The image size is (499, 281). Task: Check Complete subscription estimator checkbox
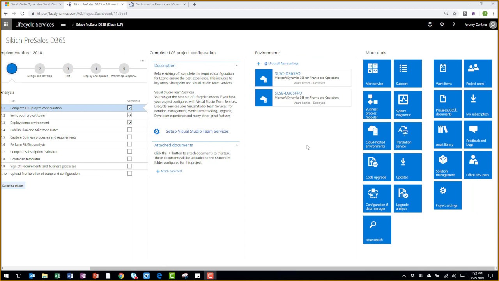pos(129,151)
